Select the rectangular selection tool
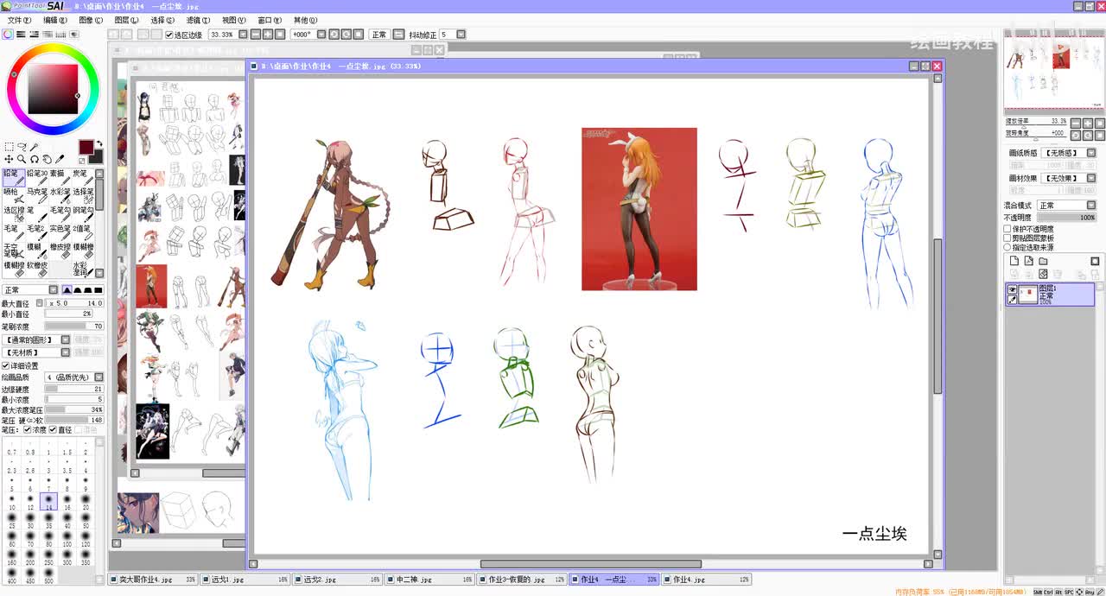The image size is (1106, 596). 9,147
